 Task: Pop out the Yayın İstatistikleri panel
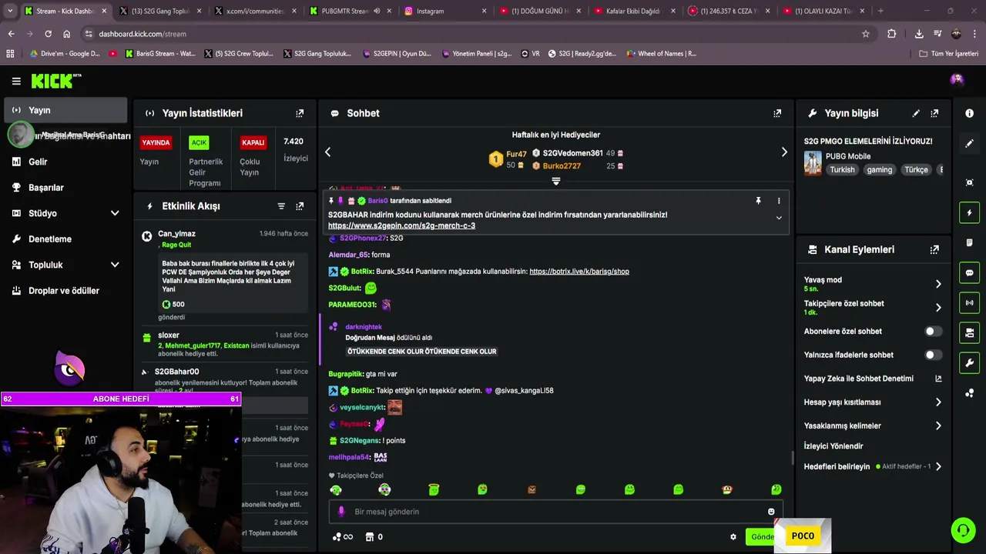point(300,113)
